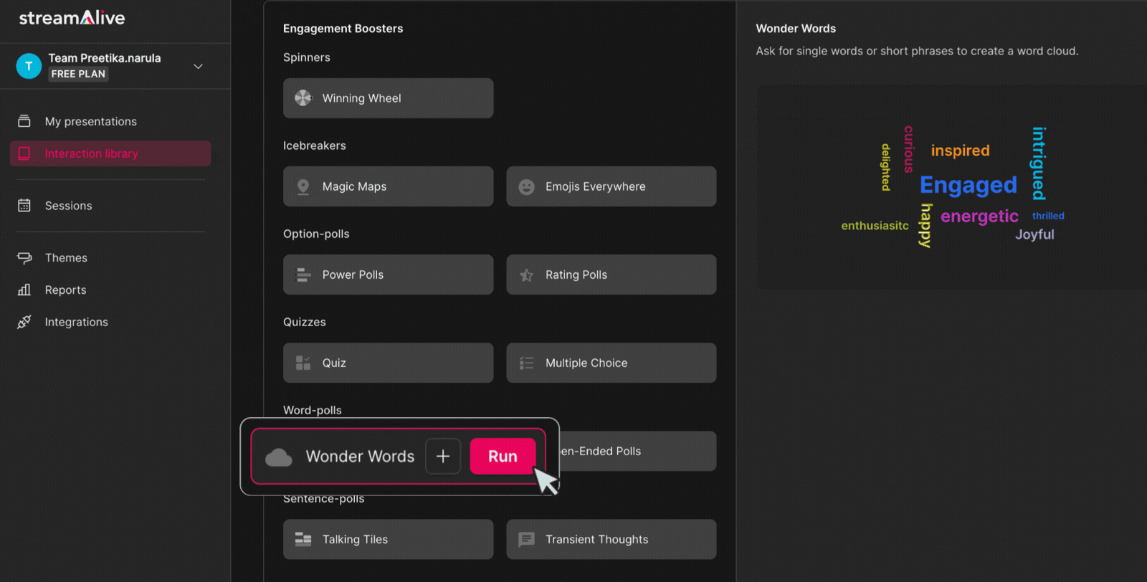Click the FREE PLAN badge

coord(78,74)
